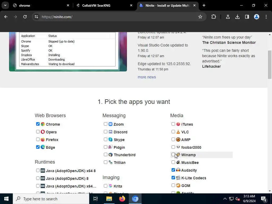Click the MusicBee app icon
The image size is (272, 204).
(178, 162)
